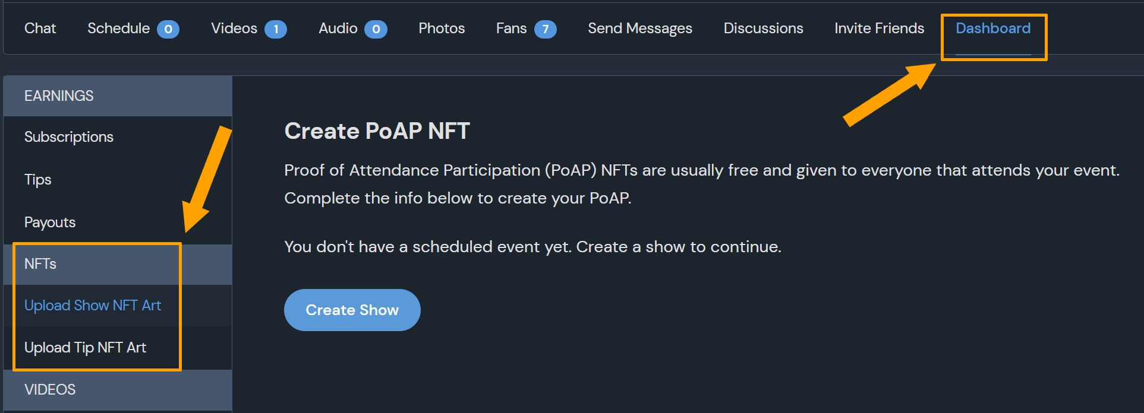Open Tips earnings page
Viewport: 1144px width, 413px height.
tap(38, 180)
